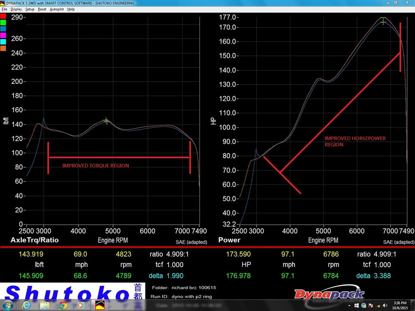Open the Reset menu

pyautogui.click(x=42, y=9)
